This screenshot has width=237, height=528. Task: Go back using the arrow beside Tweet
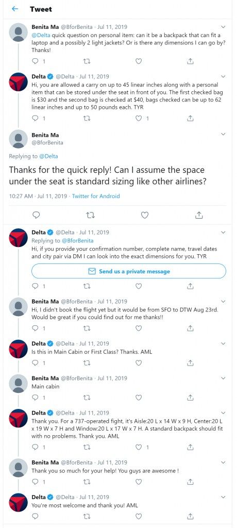tap(15, 9)
